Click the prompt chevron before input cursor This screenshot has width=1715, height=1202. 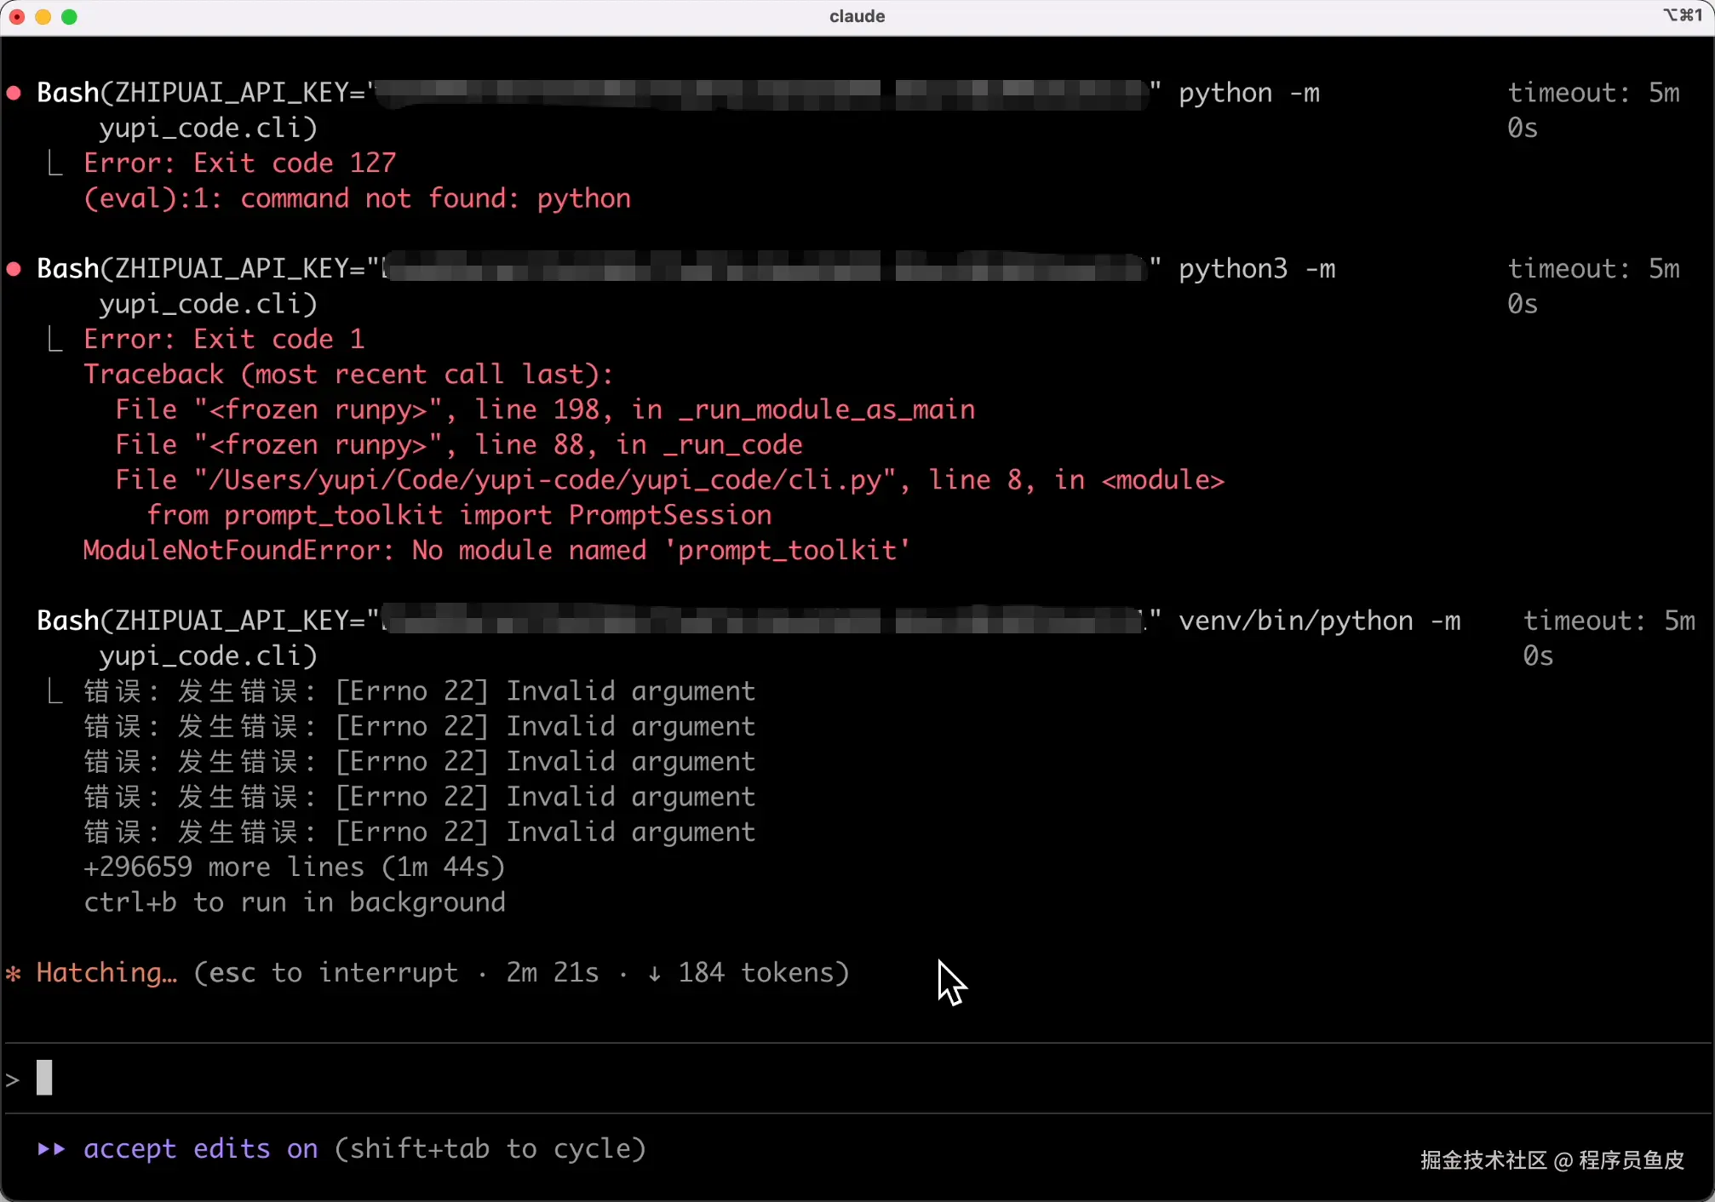(13, 1079)
